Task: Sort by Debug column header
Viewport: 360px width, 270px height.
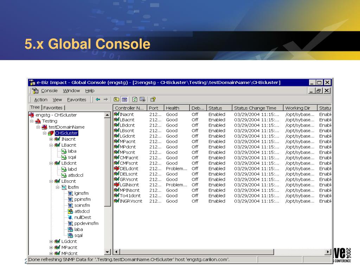Action: [x=198, y=108]
